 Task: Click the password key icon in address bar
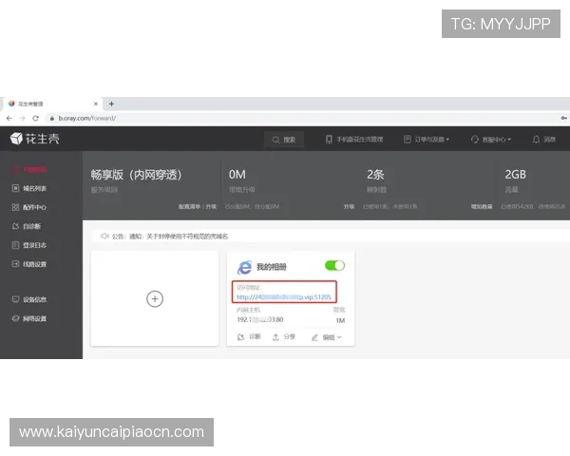coord(564,118)
